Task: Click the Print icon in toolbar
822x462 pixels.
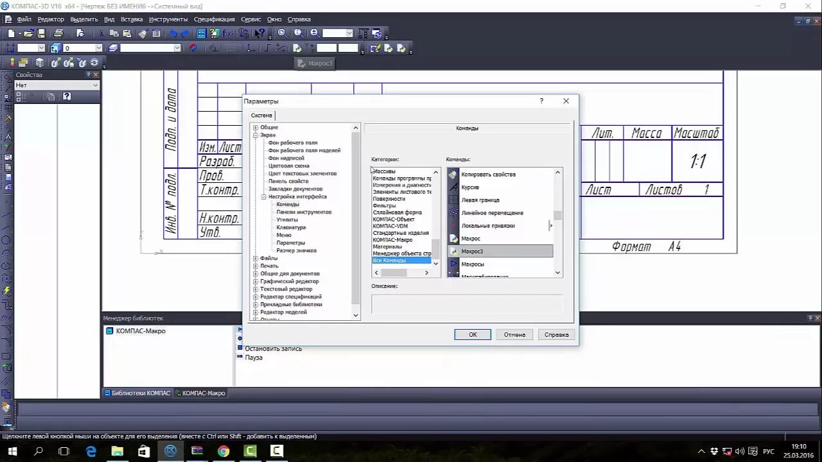Action: click(58, 33)
